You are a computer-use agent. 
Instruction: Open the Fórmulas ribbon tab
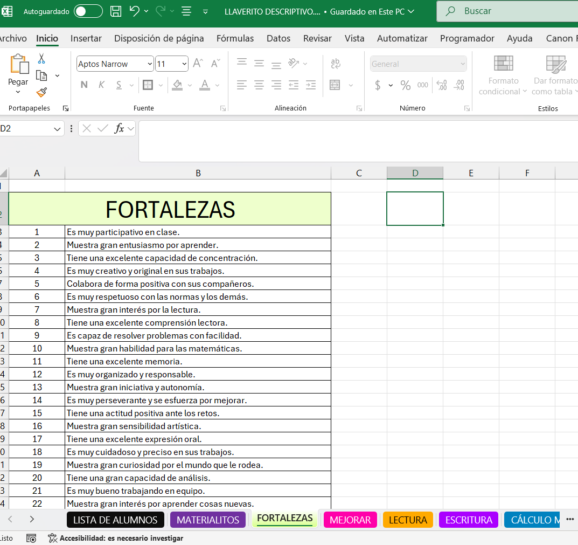[x=235, y=38]
